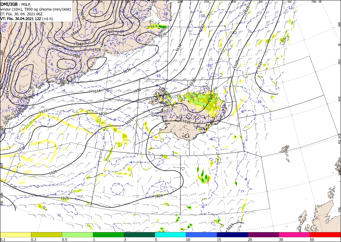Screen dimensions: 341x242
Task: Click the red 50+ legend swatch
Action: 325,234
